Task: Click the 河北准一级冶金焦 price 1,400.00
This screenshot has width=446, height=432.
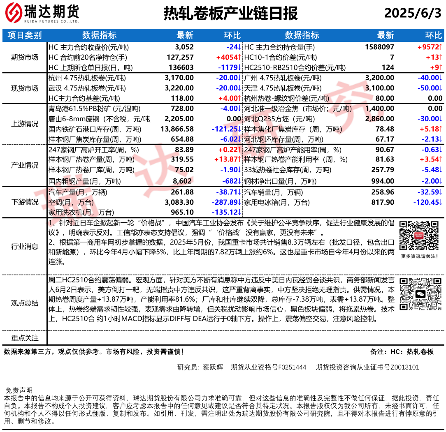Action: 380,109
